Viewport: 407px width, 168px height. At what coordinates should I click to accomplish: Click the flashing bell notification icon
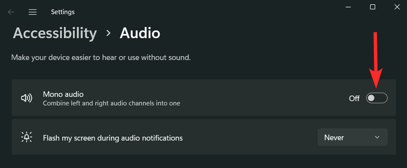[27, 137]
